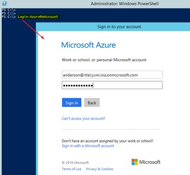Click the Administrator: Windows PowerShell title bar
190x175 pixels.
point(125,4)
